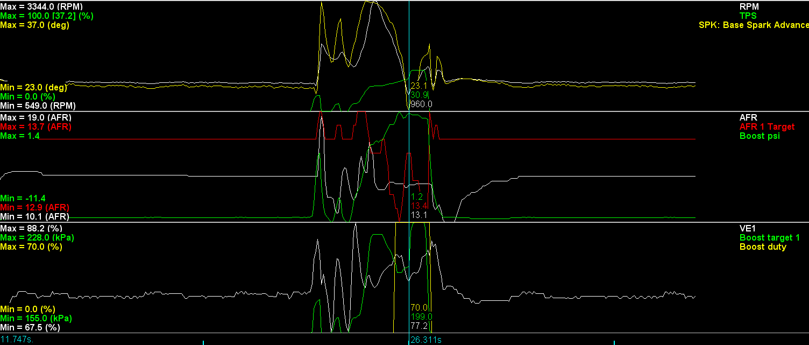Click the cursor value 199.0 boost target

coord(421,316)
